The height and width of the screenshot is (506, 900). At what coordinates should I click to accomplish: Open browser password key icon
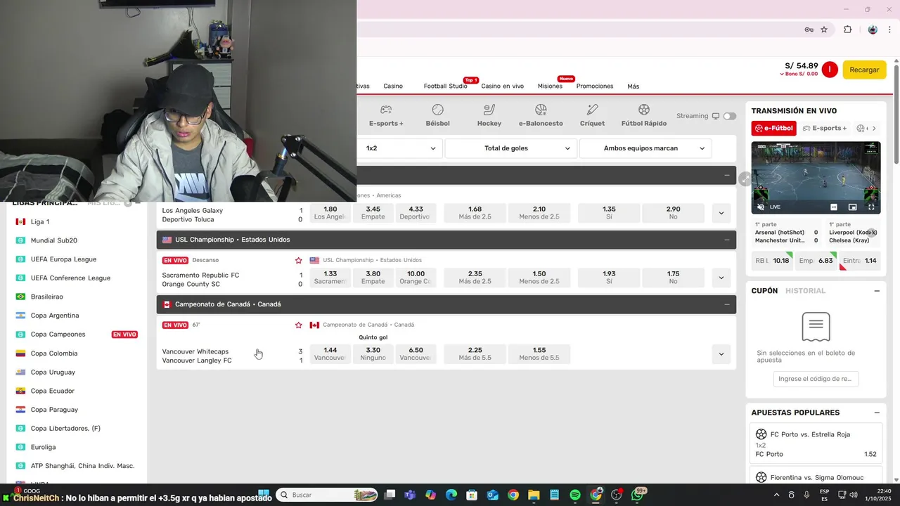[x=809, y=30]
